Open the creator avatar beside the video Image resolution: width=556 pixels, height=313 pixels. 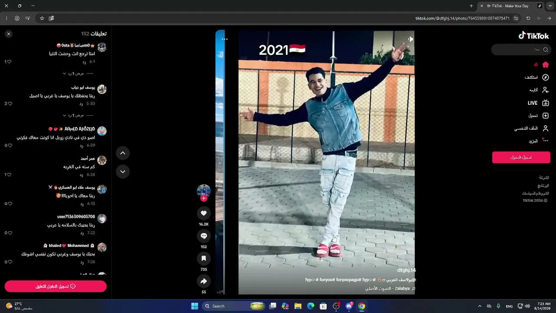point(204,191)
